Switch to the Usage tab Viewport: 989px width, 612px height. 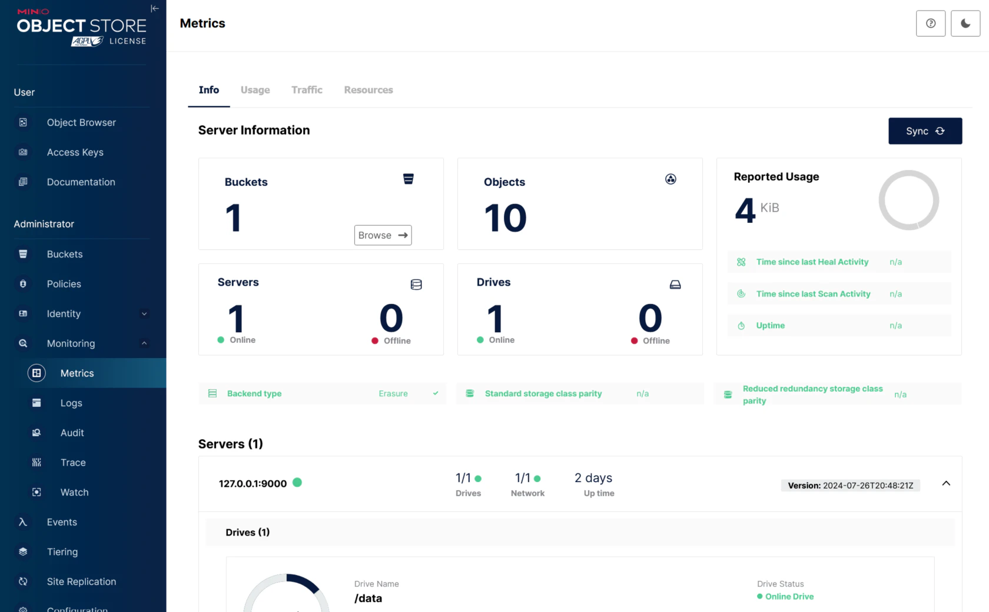pos(255,90)
